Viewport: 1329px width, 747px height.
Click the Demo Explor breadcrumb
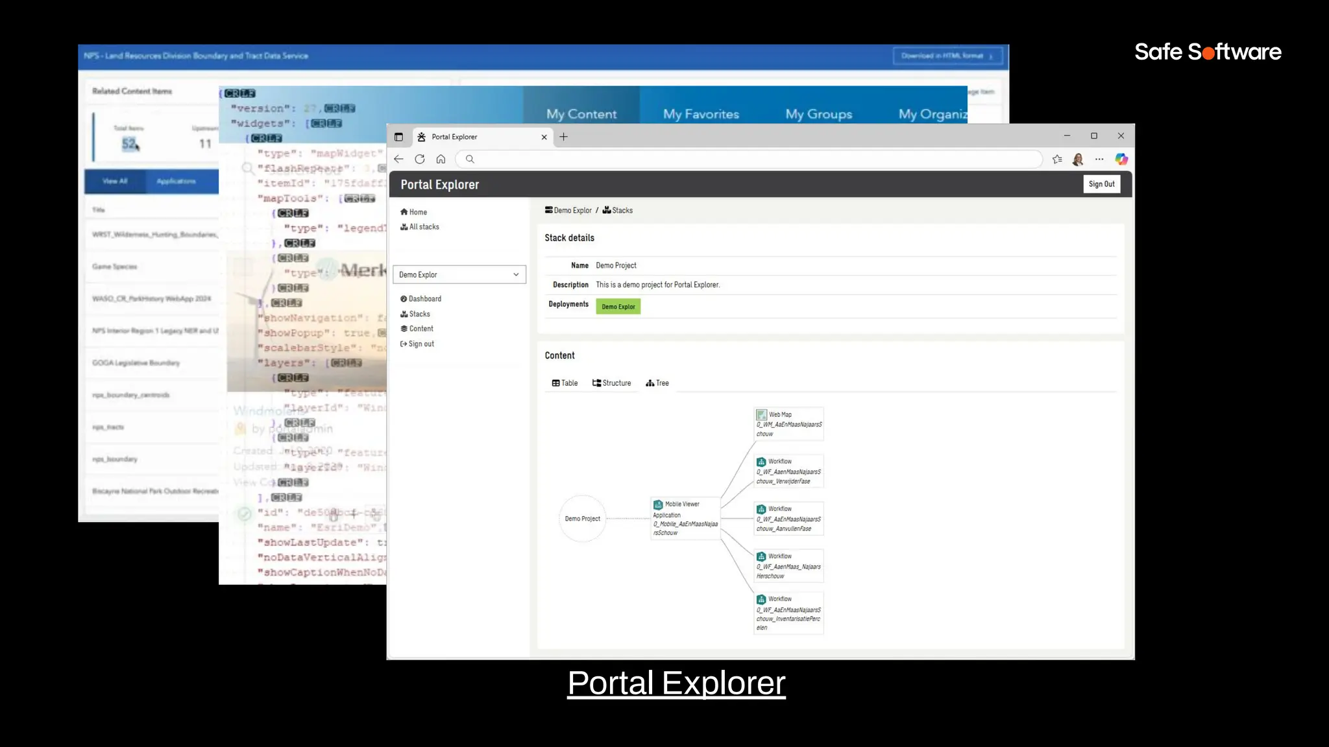(568, 210)
